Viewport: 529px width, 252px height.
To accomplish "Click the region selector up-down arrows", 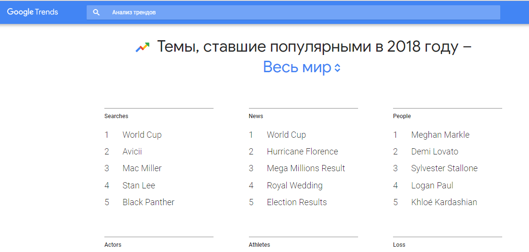I will pyautogui.click(x=338, y=68).
